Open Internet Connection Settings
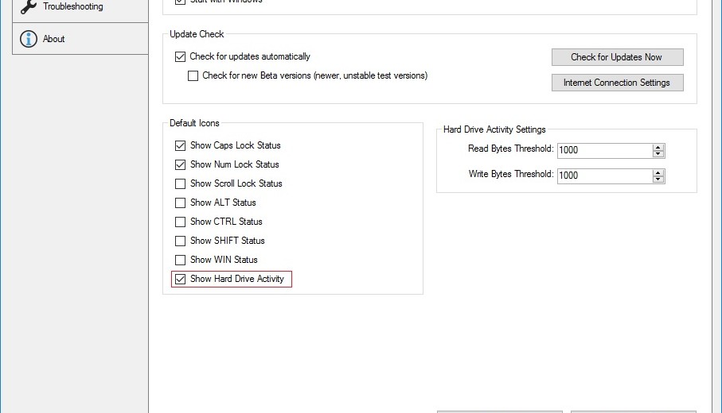This screenshot has height=413, width=722. 617,83
